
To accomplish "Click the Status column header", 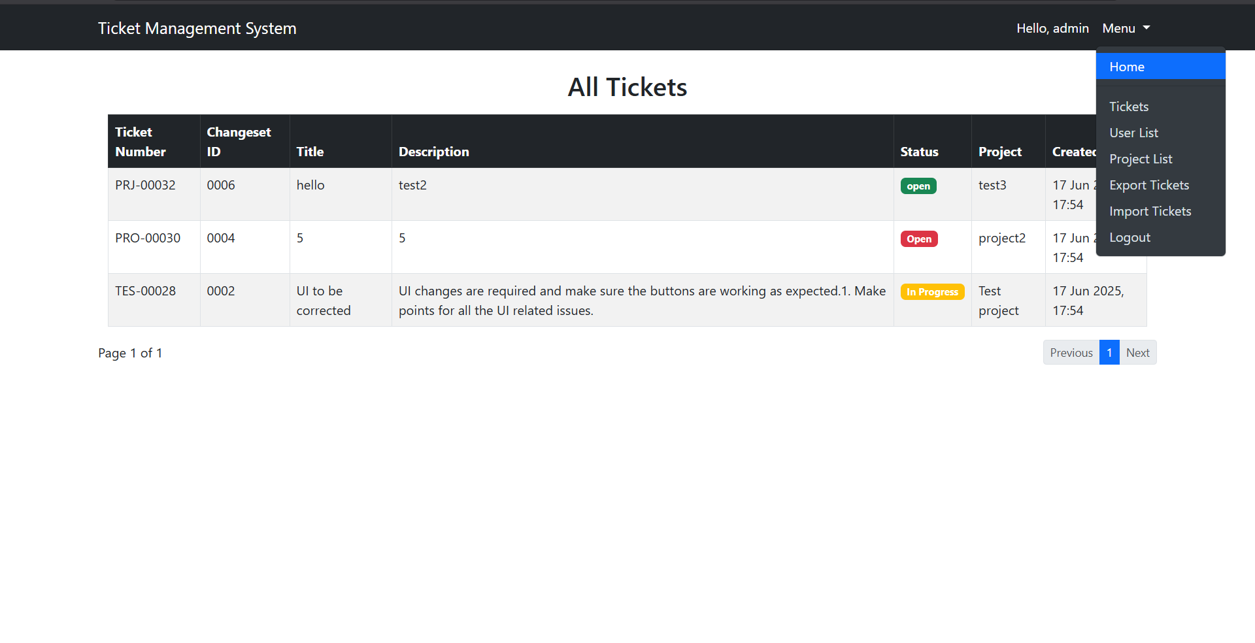I will point(919,151).
